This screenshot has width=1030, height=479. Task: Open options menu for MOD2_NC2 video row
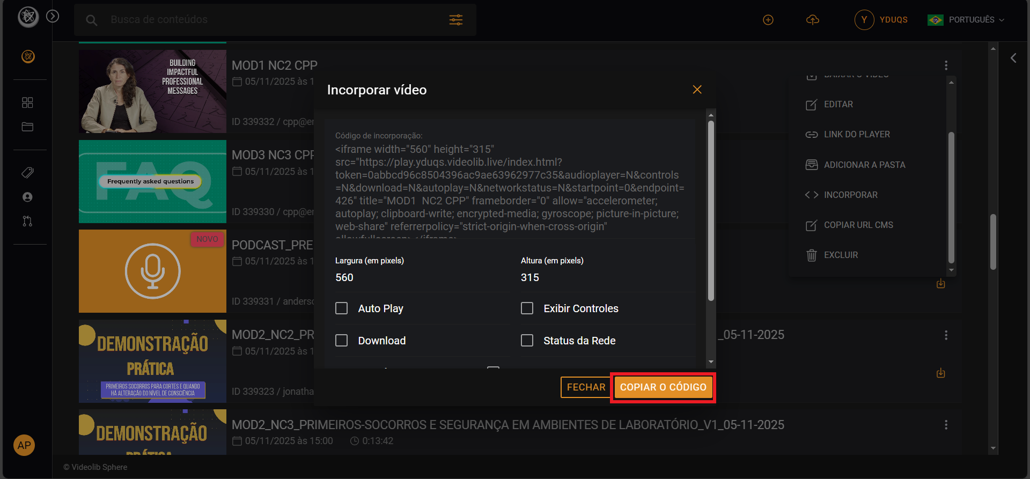946,335
